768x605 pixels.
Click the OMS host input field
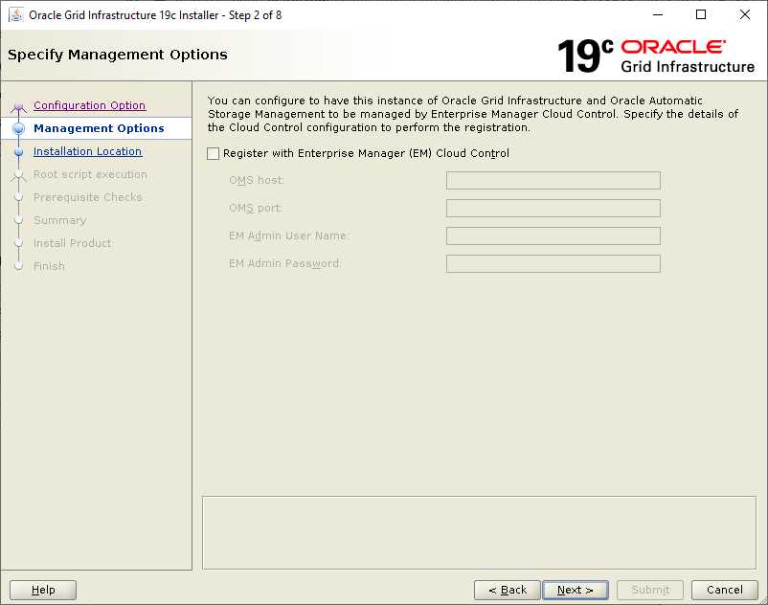553,180
